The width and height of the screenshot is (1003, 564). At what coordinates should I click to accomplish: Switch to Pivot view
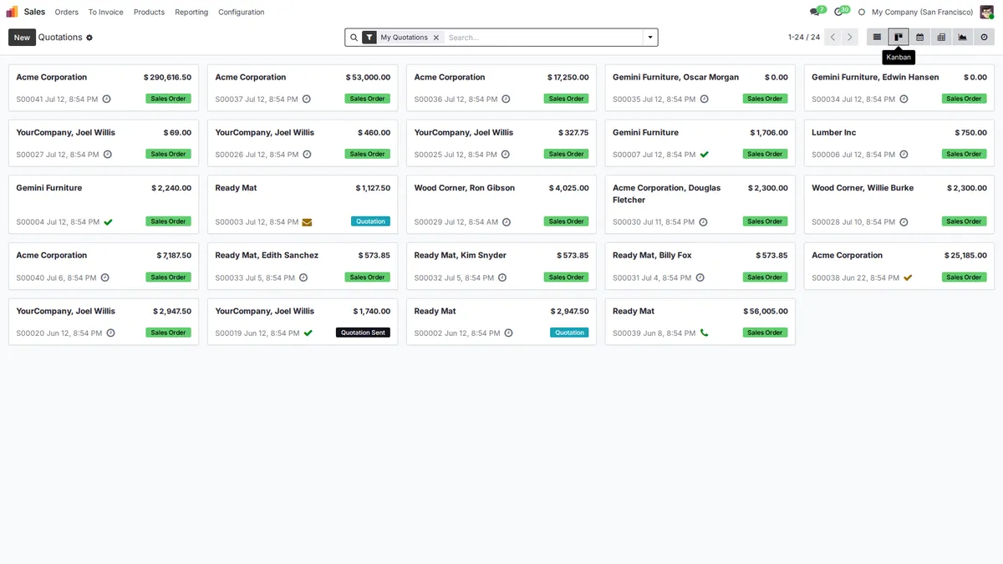[x=941, y=37]
